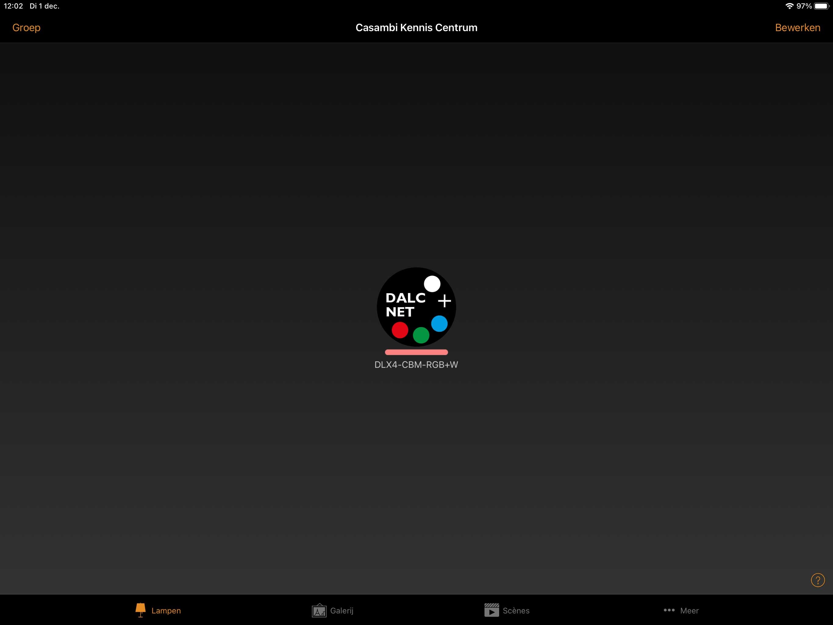Screen dimensions: 833x625
Task: Open the Meer tab
Action: click(x=681, y=610)
